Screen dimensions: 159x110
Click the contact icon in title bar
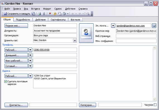(3, 3)
